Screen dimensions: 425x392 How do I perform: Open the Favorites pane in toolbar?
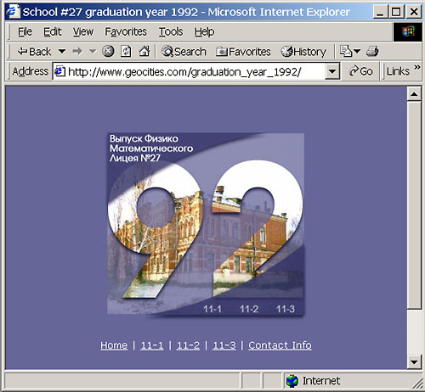pyautogui.click(x=243, y=52)
